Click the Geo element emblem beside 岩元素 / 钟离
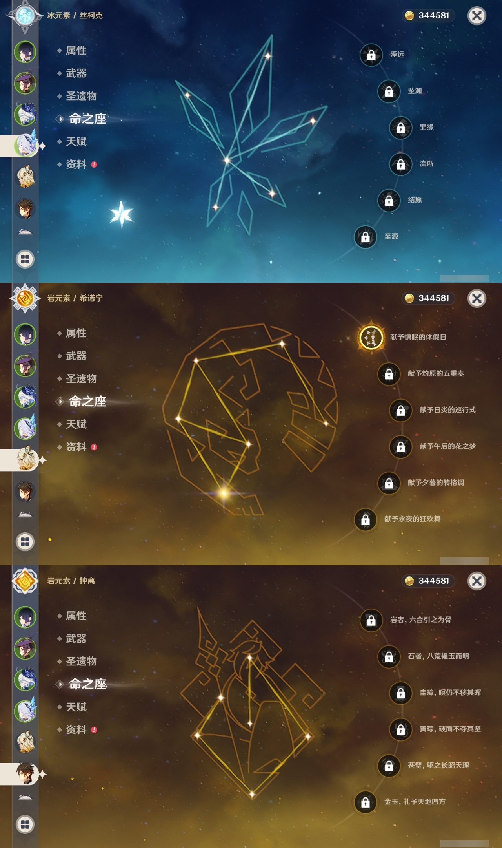The image size is (502, 848). 25,581
